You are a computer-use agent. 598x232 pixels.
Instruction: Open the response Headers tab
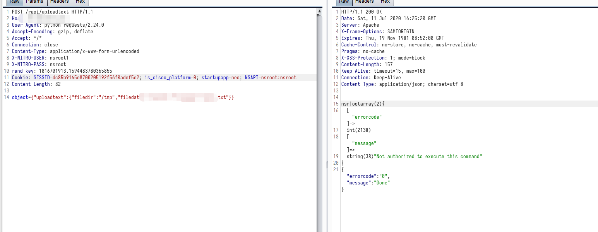point(364,2)
